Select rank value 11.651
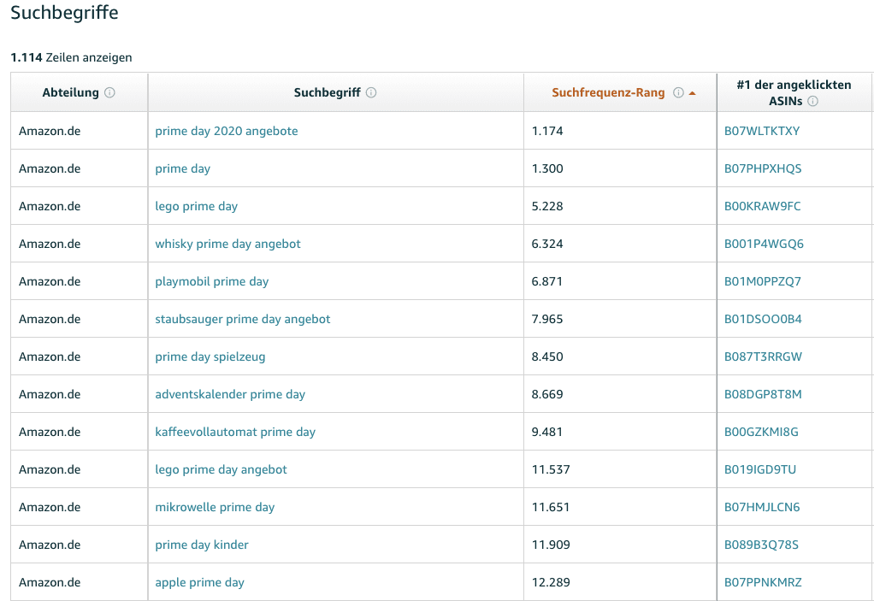 pos(550,507)
